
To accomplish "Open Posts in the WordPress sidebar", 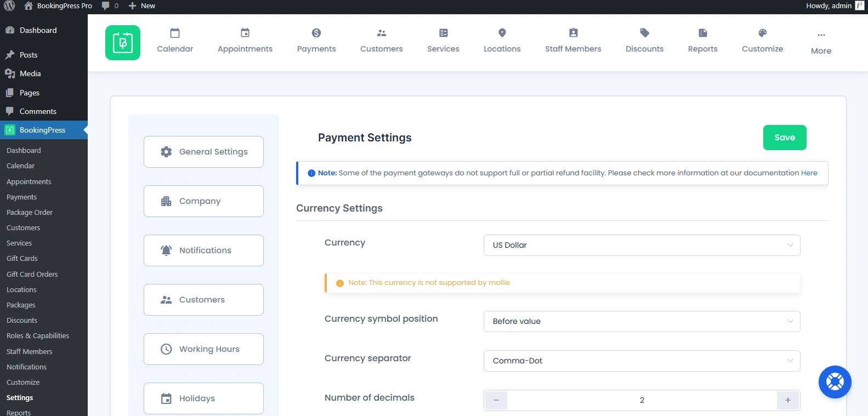I will [44, 55].
